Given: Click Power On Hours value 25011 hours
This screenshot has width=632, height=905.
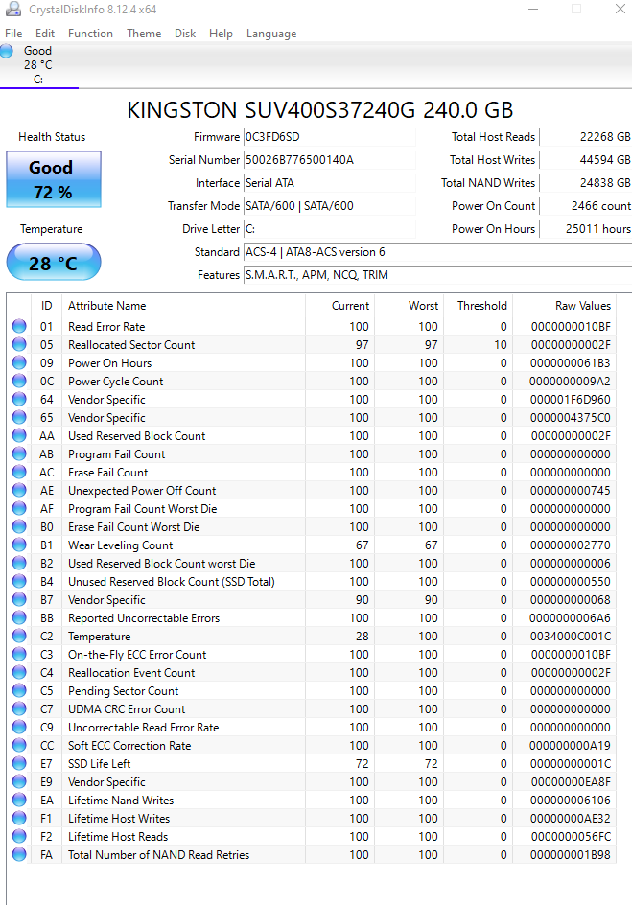Looking at the screenshot, I should (585, 229).
